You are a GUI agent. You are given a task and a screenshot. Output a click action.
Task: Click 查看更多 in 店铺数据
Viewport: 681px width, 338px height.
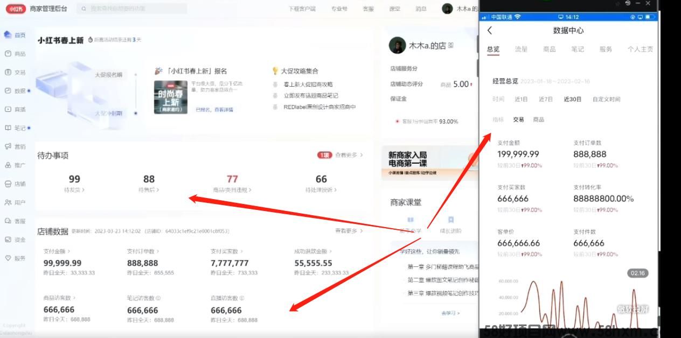pyautogui.click(x=349, y=231)
